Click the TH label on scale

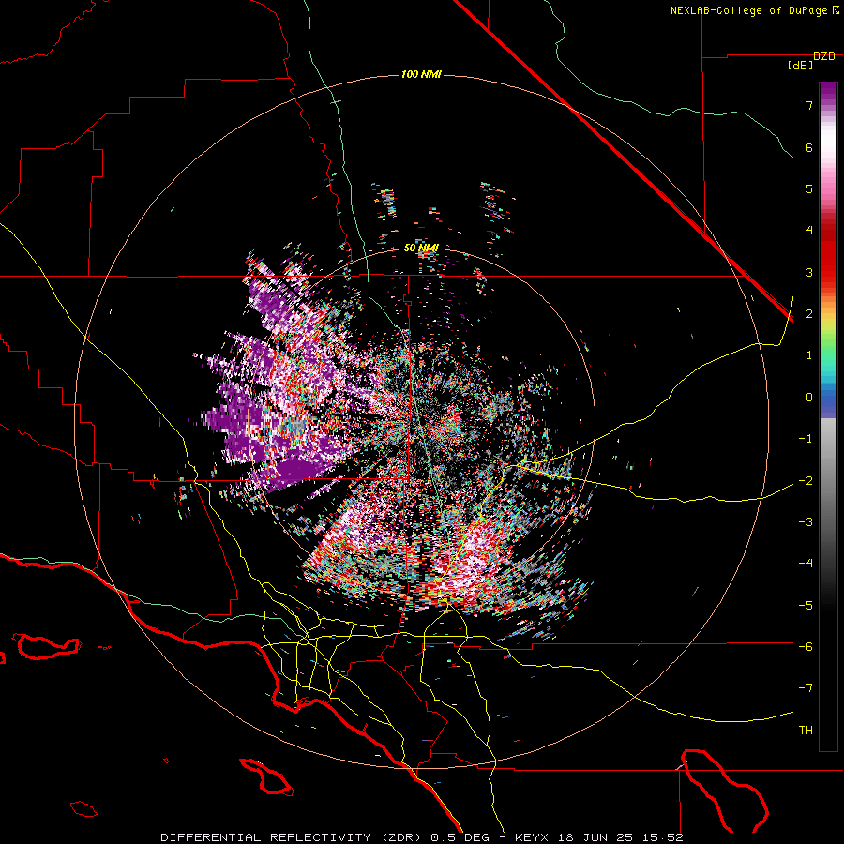(806, 731)
